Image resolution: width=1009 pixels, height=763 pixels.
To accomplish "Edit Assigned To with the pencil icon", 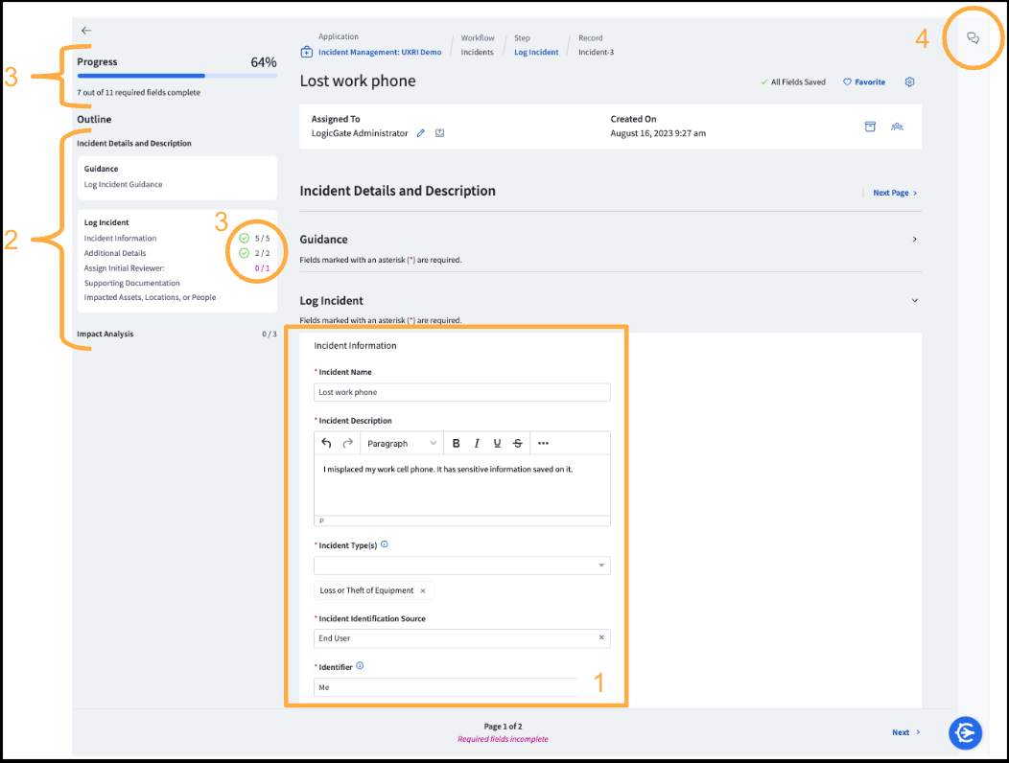I will tap(420, 132).
